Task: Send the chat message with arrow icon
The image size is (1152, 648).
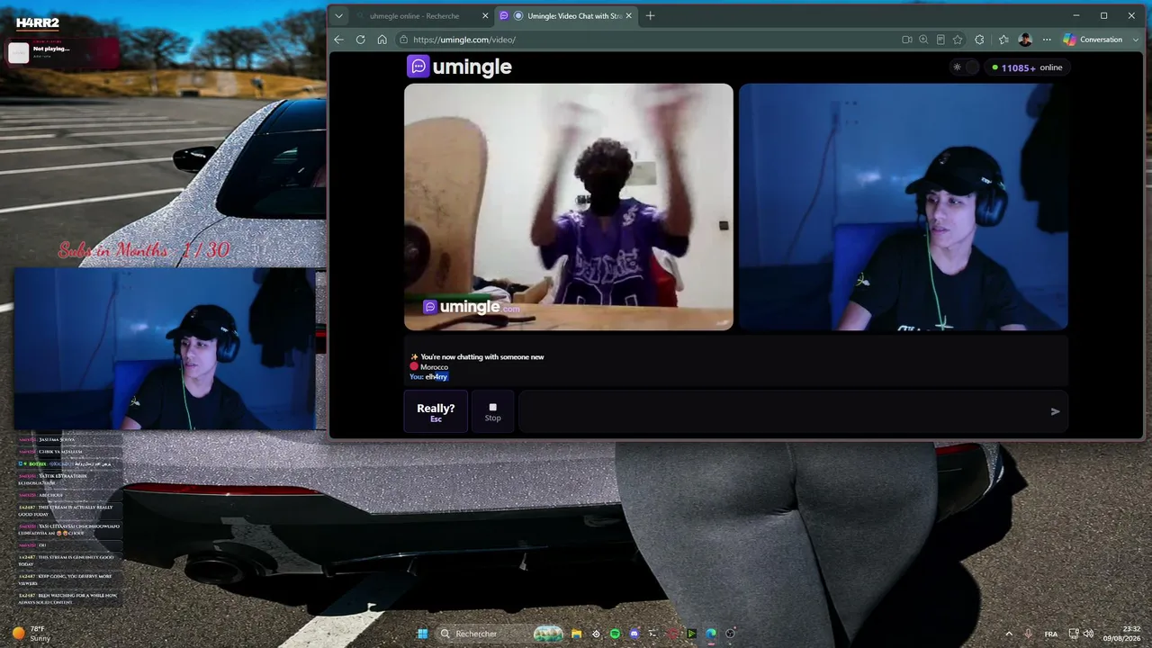Action: (x=1056, y=411)
